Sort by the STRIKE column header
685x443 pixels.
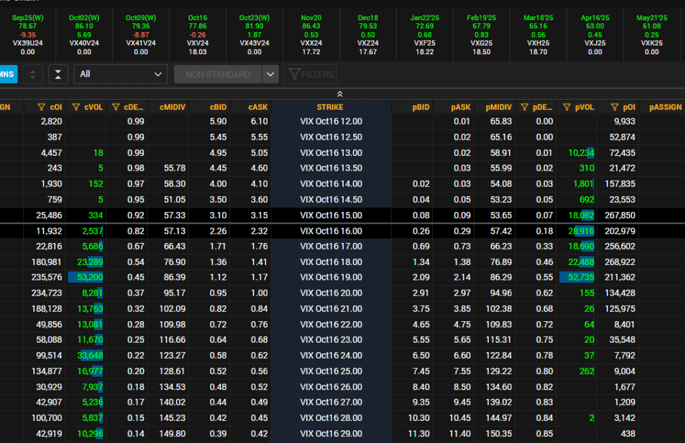[330, 107]
